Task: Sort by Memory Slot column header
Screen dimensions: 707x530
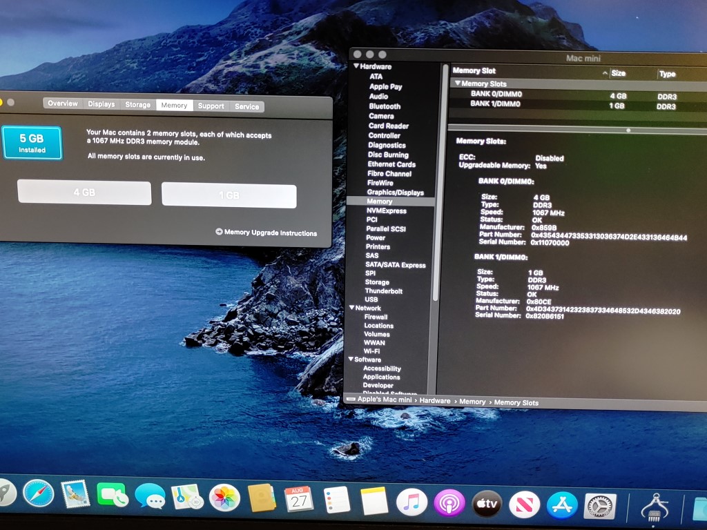Action: 474,70
